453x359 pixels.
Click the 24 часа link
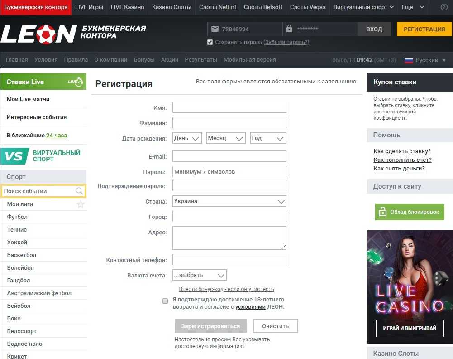pos(57,136)
